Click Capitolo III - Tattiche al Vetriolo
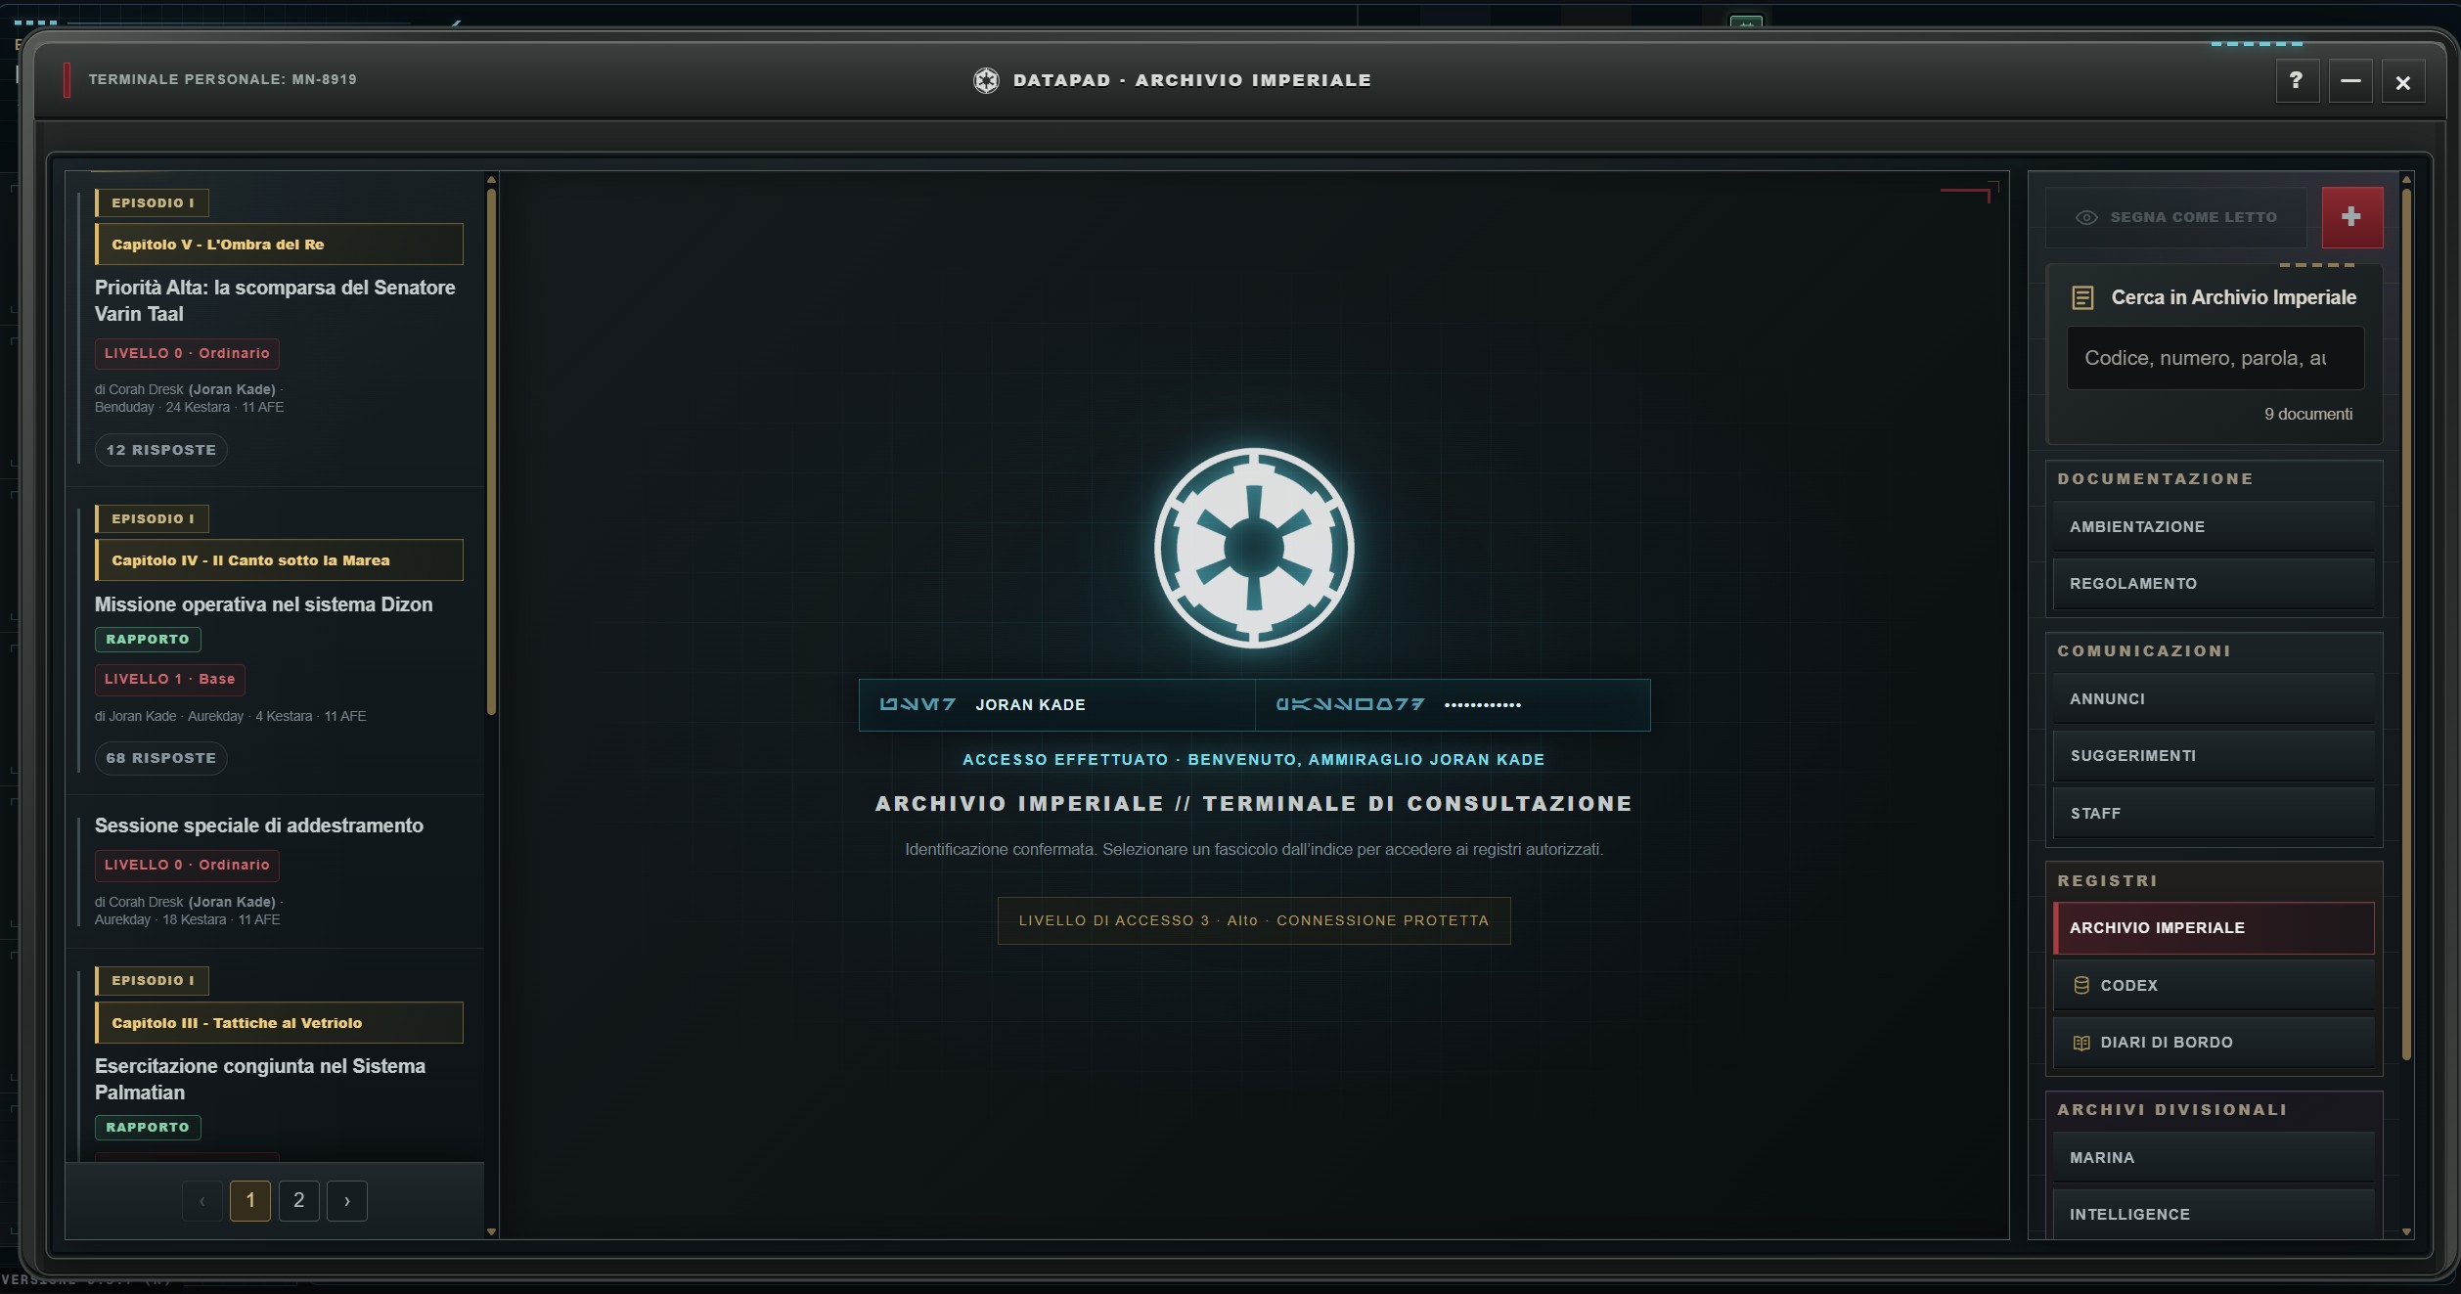The height and width of the screenshot is (1294, 2461). pyautogui.click(x=279, y=1023)
